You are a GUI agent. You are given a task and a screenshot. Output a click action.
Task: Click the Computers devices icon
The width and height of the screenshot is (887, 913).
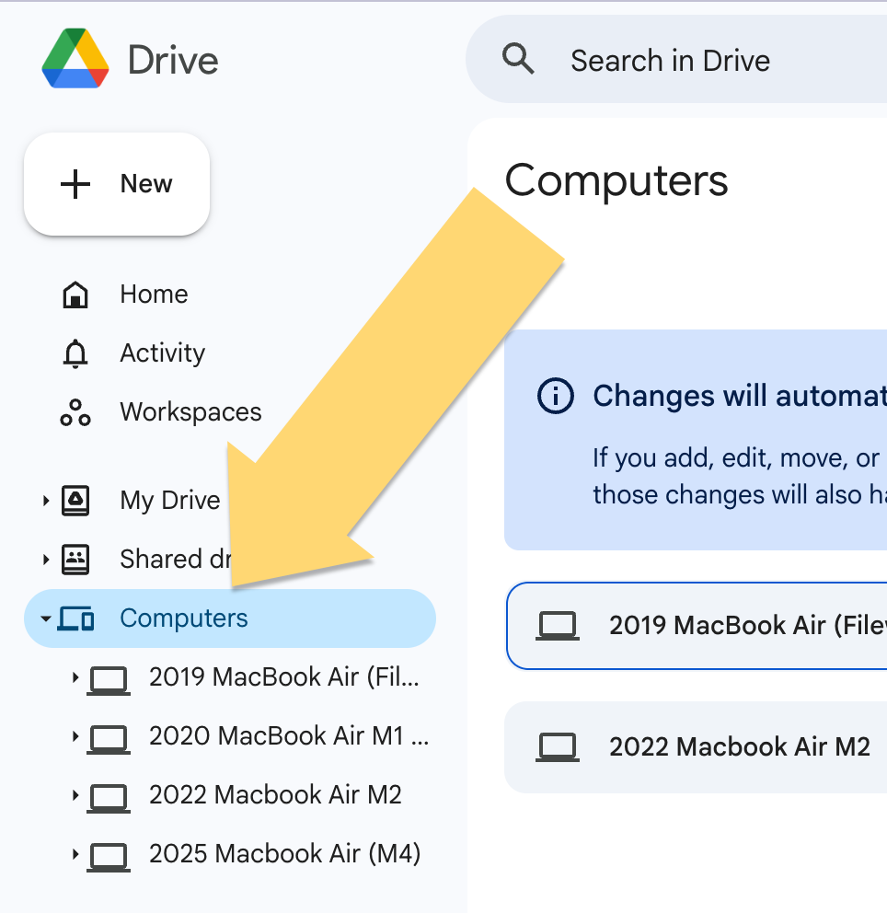coord(75,618)
